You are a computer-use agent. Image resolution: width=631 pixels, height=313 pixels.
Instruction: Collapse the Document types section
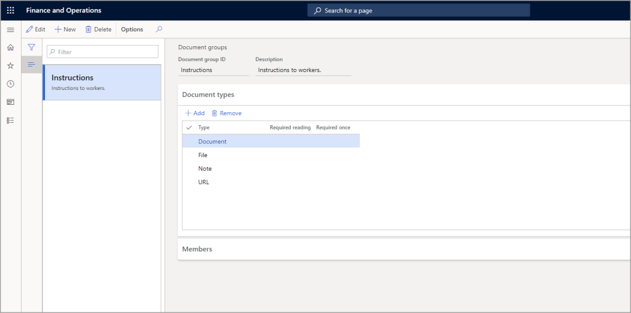click(x=208, y=95)
